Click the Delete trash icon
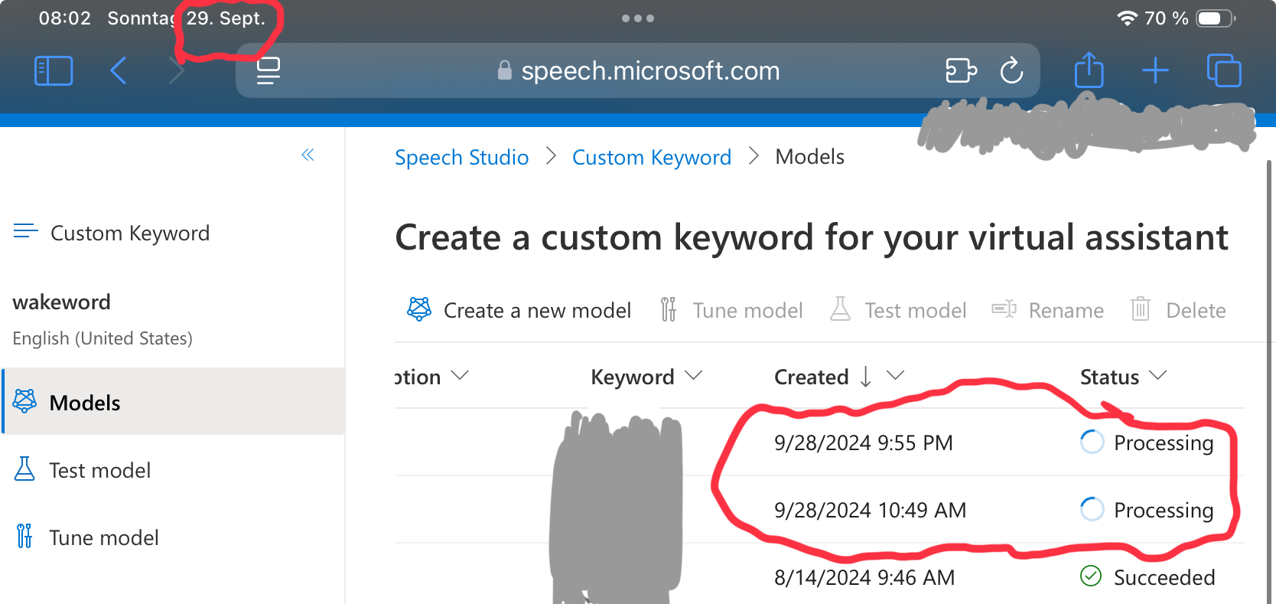 1141,309
